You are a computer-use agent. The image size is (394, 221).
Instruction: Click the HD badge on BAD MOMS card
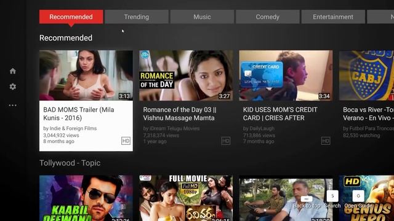(x=126, y=141)
